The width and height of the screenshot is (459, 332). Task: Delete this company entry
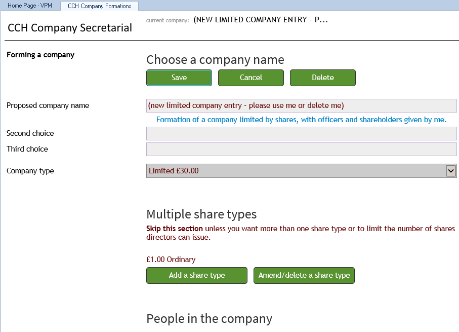(x=322, y=78)
